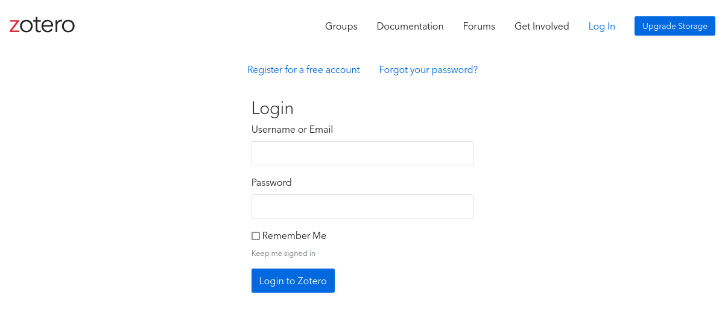Click inside the Password input box

tap(362, 206)
